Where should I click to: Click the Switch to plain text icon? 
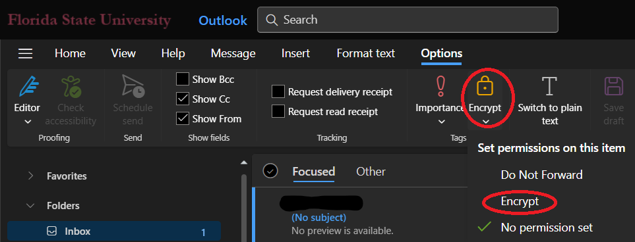[x=549, y=86]
